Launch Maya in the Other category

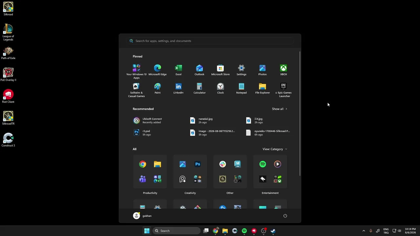(x=238, y=164)
